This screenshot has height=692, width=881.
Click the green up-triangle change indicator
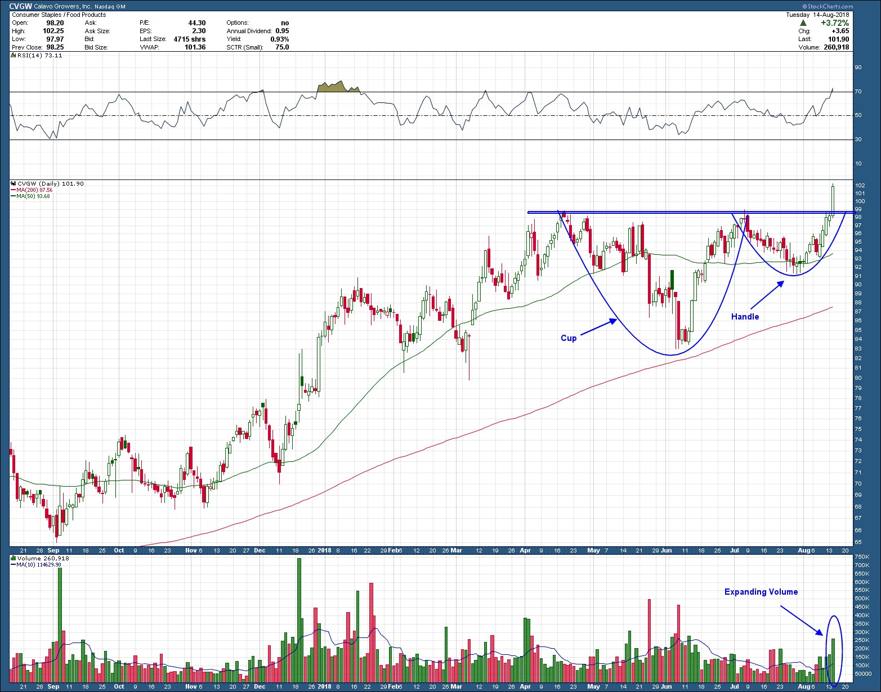tap(803, 23)
